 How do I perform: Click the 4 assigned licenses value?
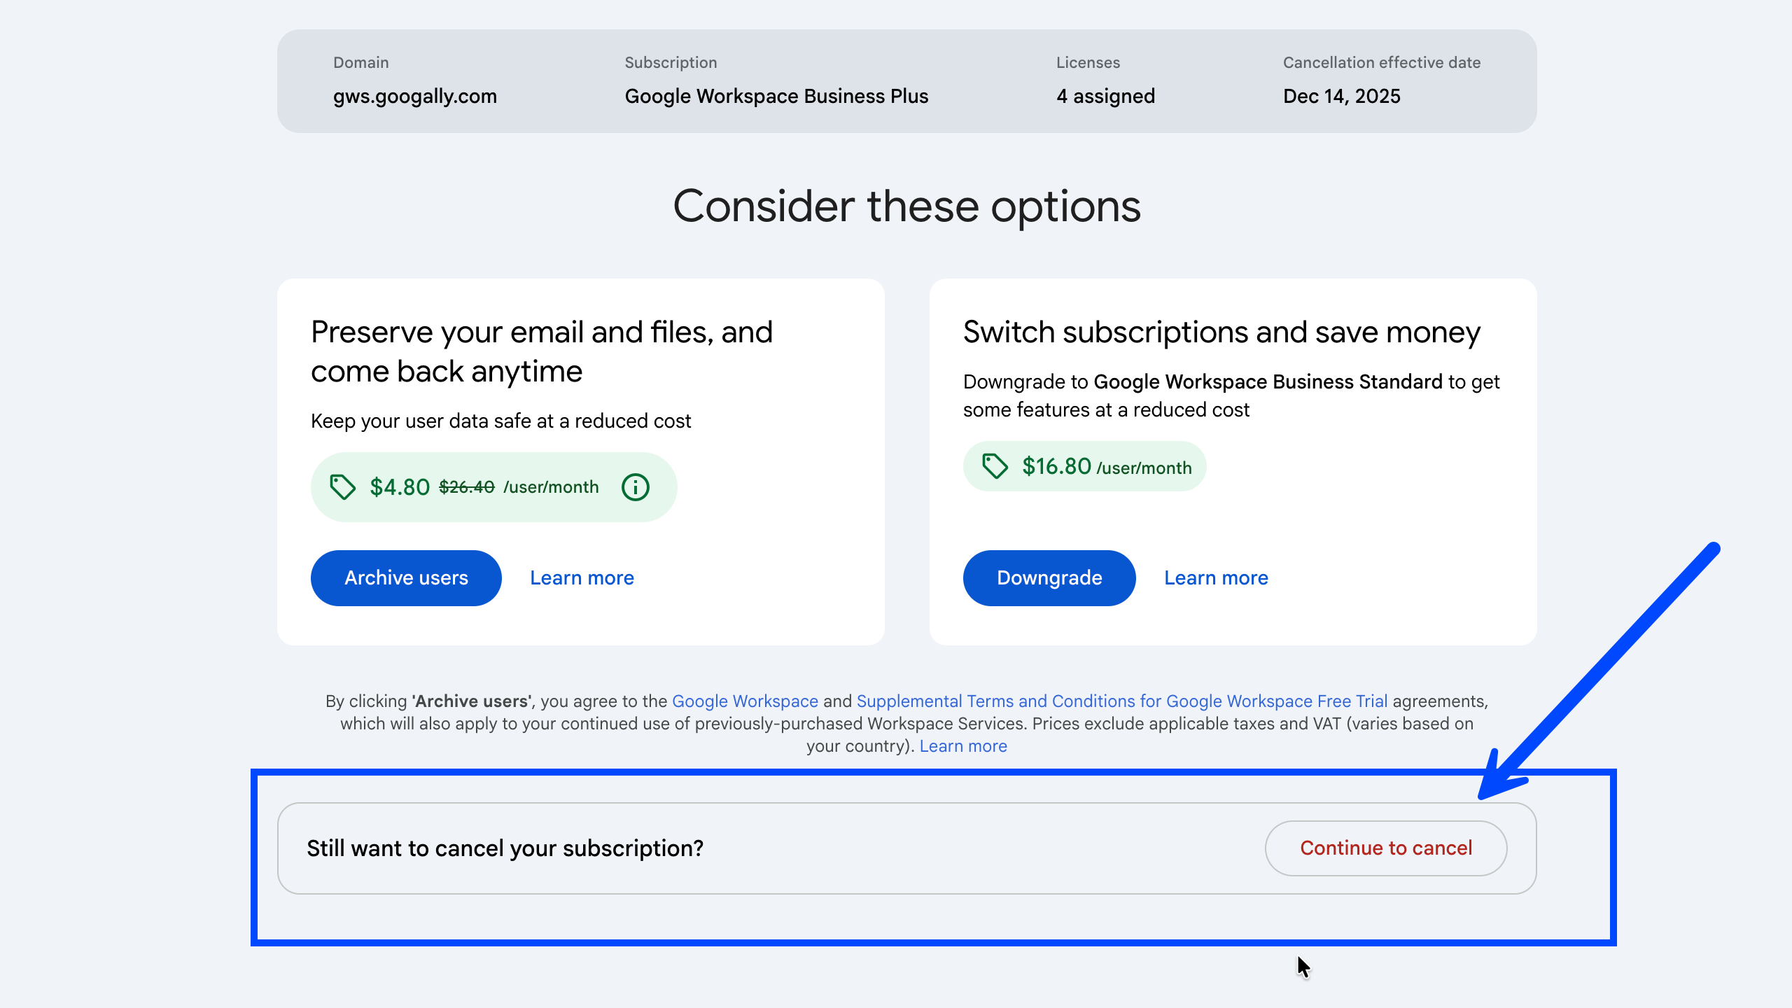tap(1105, 96)
